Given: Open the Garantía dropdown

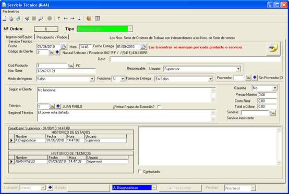Looking at the screenshot, I should (274, 88).
